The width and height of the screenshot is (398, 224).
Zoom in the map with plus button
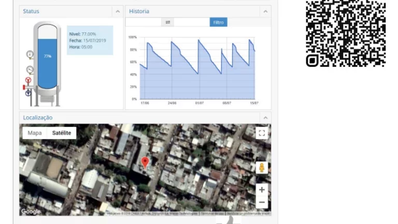(262, 190)
